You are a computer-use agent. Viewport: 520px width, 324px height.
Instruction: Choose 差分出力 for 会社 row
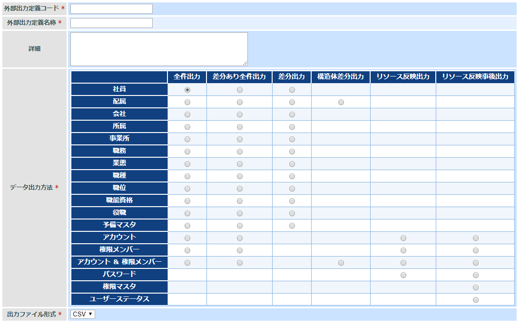click(x=292, y=114)
